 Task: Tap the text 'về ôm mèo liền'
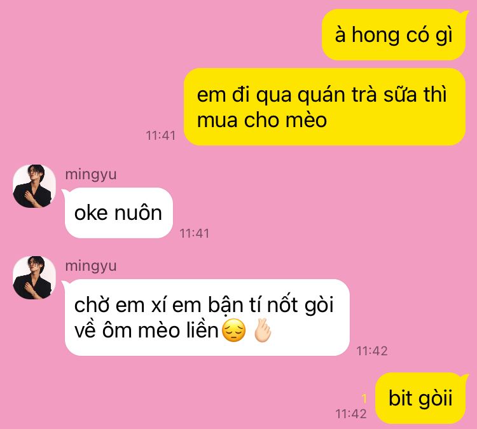coord(146,330)
